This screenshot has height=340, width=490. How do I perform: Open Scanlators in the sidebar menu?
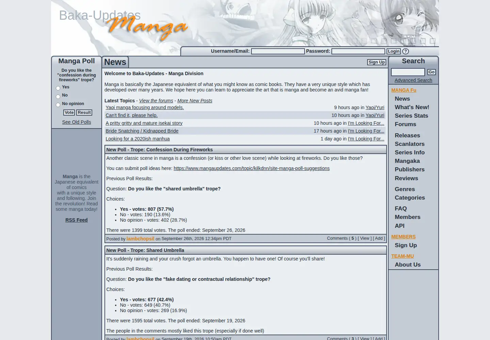coord(410,144)
